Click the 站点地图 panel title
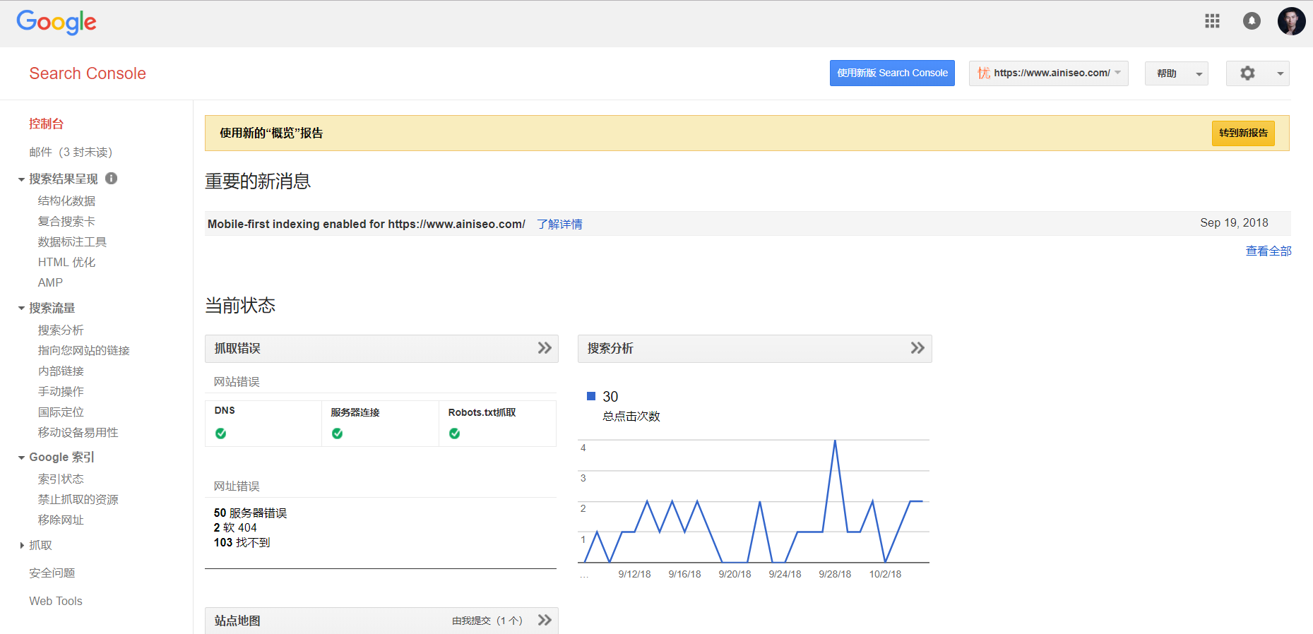Screen dimensions: 1313x634 237,621
